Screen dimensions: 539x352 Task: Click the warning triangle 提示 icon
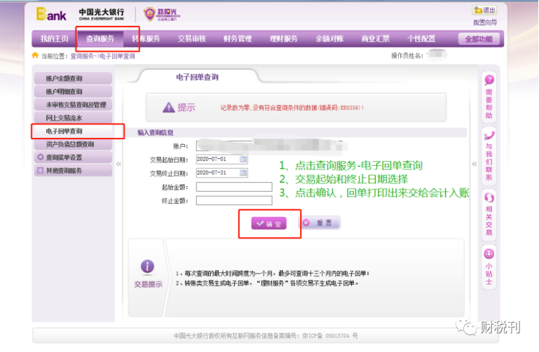[169, 107]
